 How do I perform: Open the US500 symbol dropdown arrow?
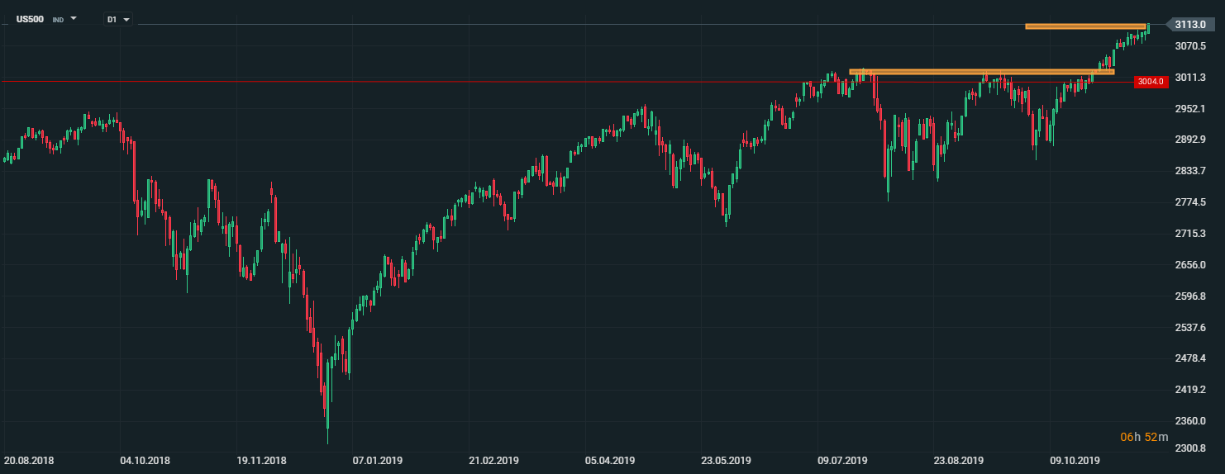click(x=74, y=17)
